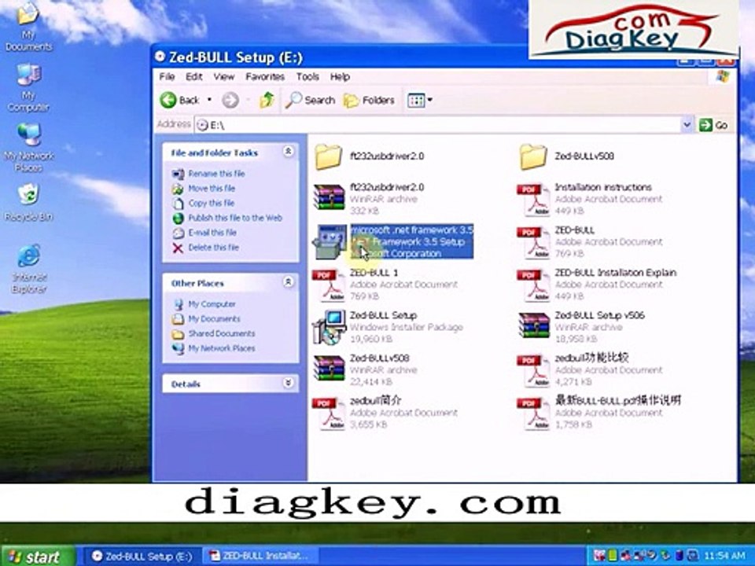Select the My Documents desktop icon
The image size is (755, 566).
pos(28,27)
